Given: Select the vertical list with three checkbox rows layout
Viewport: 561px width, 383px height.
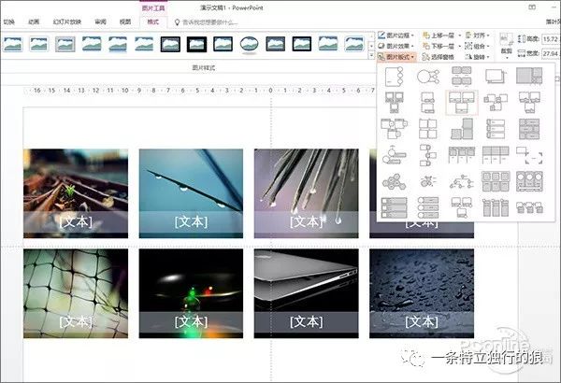Looking at the screenshot, I should coord(394,207).
